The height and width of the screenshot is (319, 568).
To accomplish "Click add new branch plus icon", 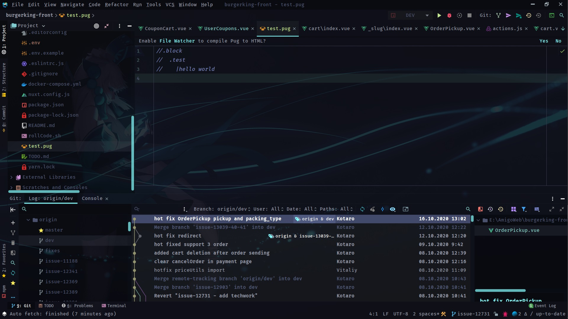I will click(x=13, y=223).
